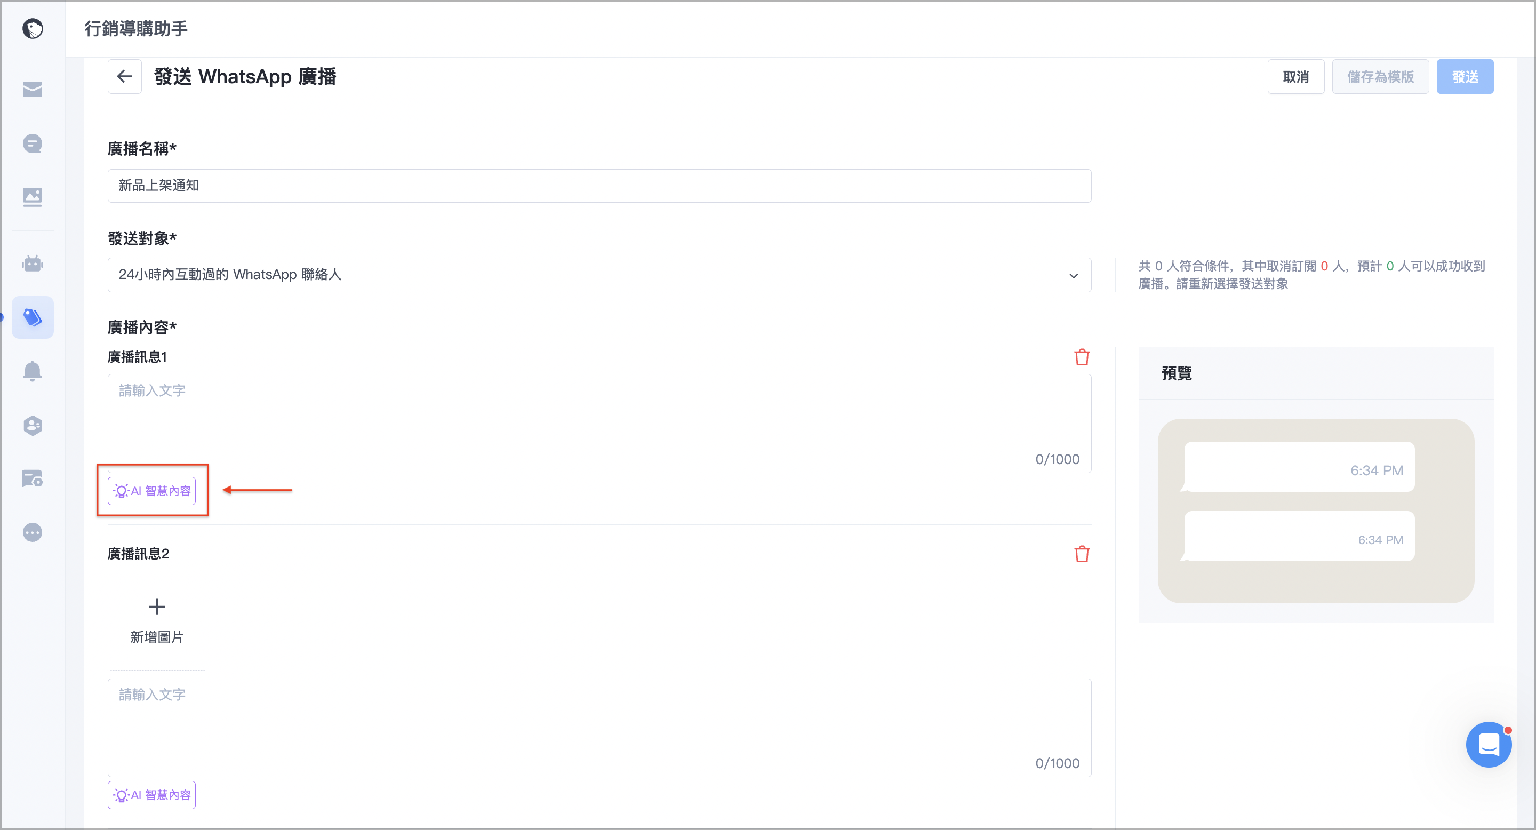Click message 1 character counter 0/1000

[x=1057, y=459]
